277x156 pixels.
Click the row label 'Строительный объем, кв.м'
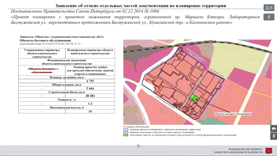67,92
